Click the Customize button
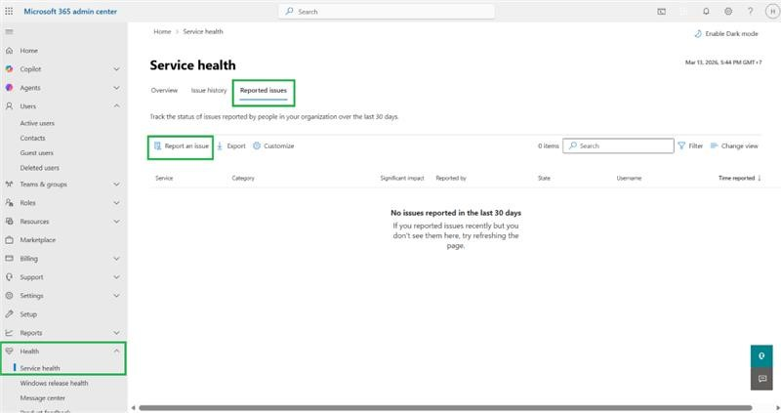 coord(273,146)
